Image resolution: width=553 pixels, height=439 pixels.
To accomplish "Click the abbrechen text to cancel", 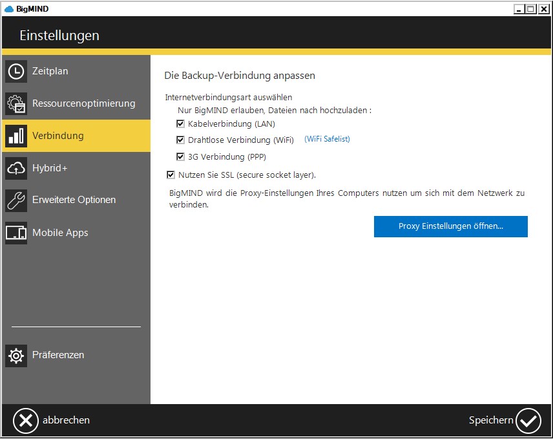I will pos(66,420).
